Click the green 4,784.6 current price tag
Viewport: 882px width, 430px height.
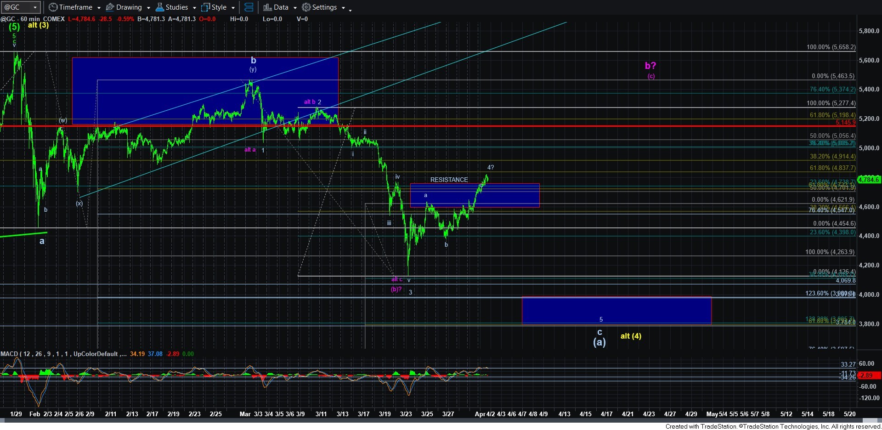(x=868, y=180)
